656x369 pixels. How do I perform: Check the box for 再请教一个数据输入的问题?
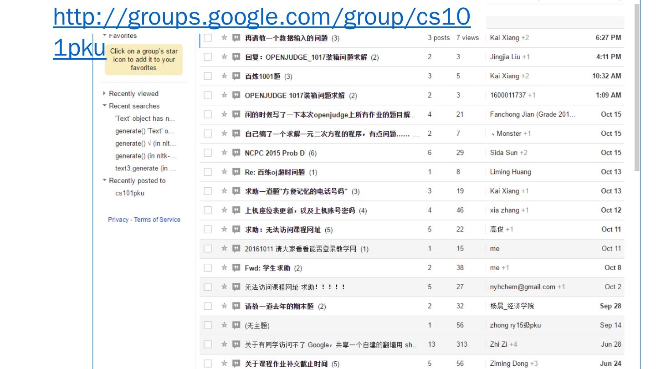[x=208, y=38]
